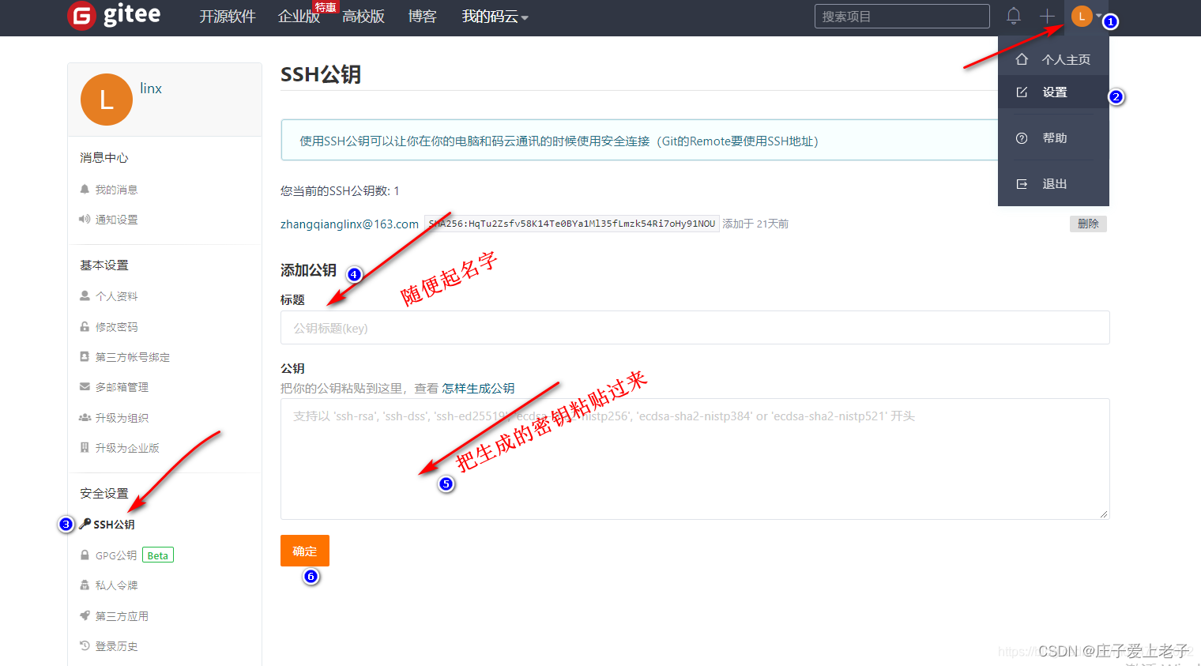
Task: Click the 删除 button for the key
Action: pos(1088,224)
